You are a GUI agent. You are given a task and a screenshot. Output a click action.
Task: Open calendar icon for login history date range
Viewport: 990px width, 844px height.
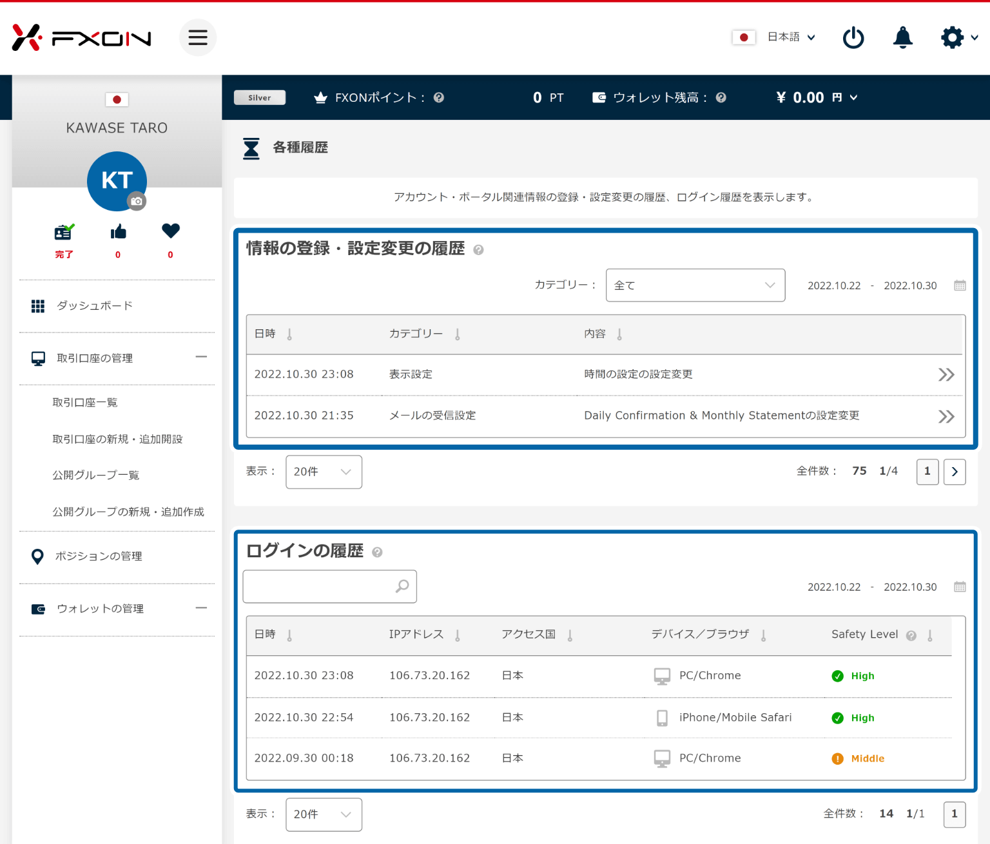960,587
